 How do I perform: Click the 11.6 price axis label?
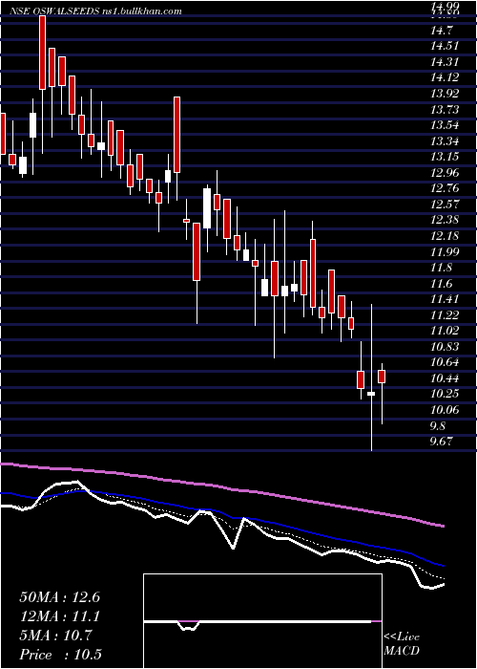pos(441,283)
